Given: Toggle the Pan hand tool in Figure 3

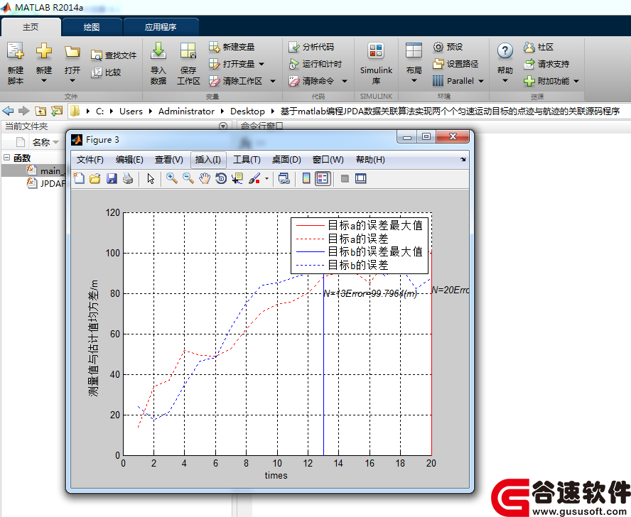Looking at the screenshot, I should click(205, 178).
